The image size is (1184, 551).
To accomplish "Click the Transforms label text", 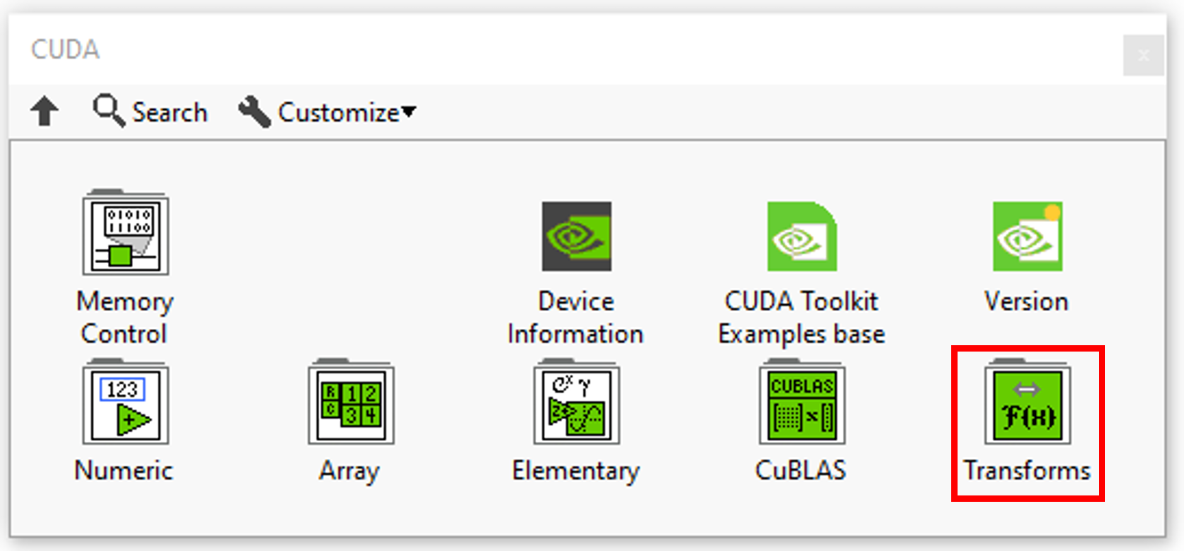I will tap(1027, 471).
